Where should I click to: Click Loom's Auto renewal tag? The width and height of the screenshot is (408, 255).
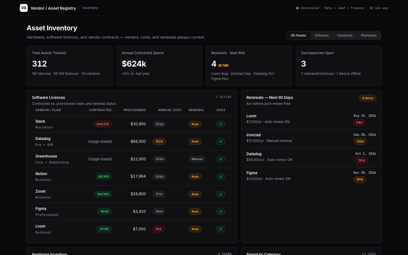point(195,229)
